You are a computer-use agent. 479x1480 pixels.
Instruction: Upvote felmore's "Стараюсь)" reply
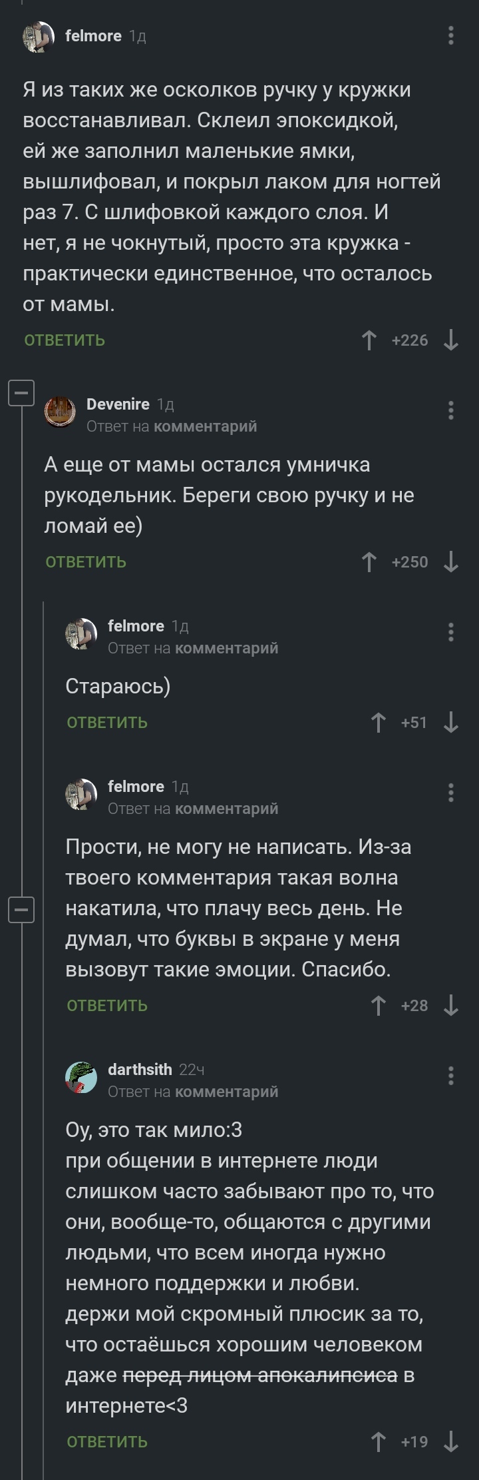coord(378,723)
